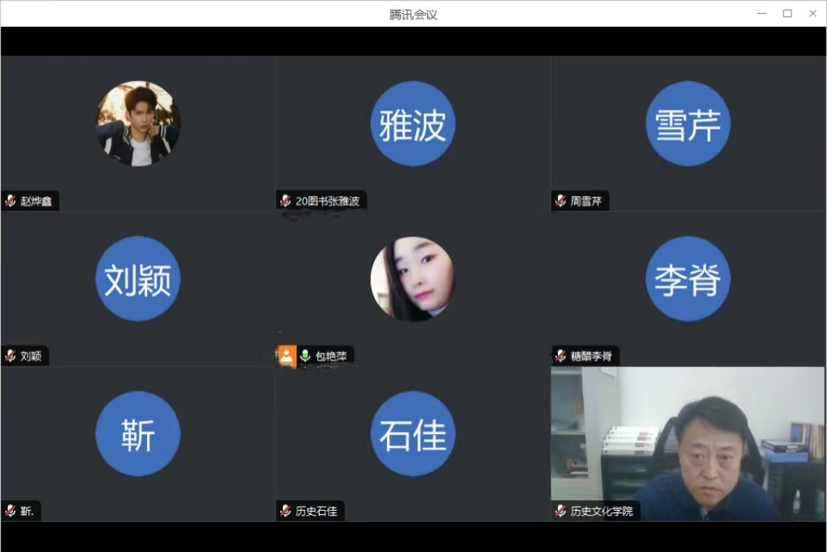Click the orange host icon near 包艳萍

click(x=287, y=356)
